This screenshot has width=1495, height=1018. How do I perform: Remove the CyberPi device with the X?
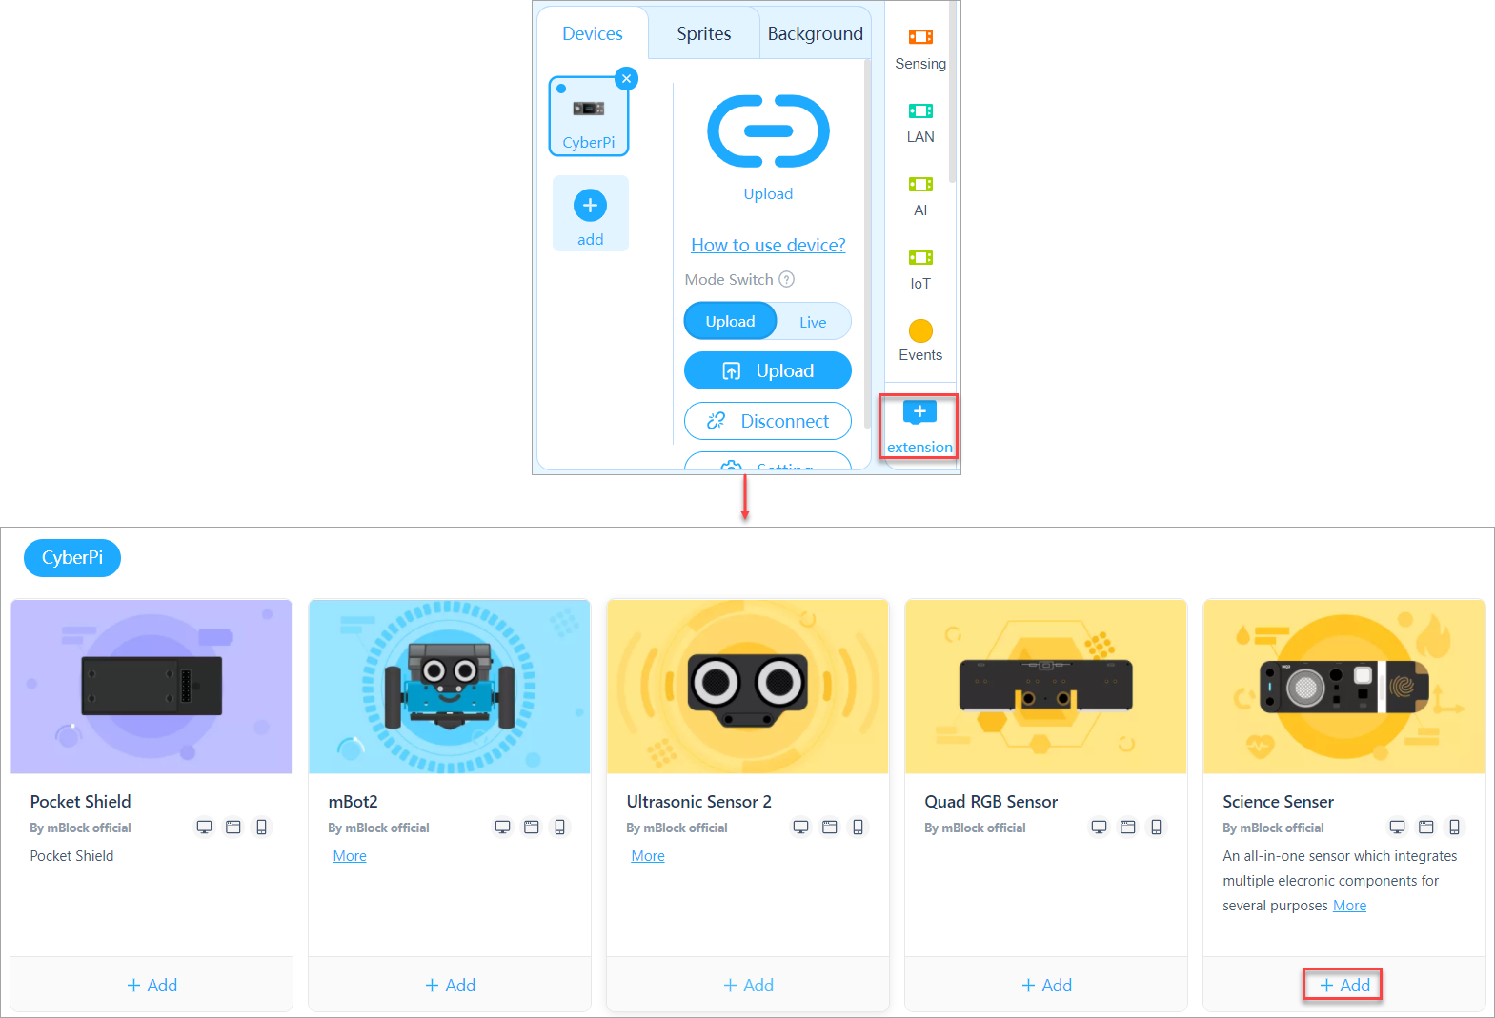tap(626, 79)
